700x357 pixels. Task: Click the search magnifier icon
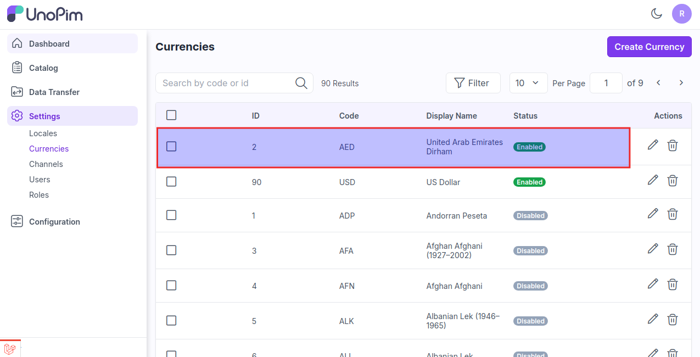(x=301, y=82)
